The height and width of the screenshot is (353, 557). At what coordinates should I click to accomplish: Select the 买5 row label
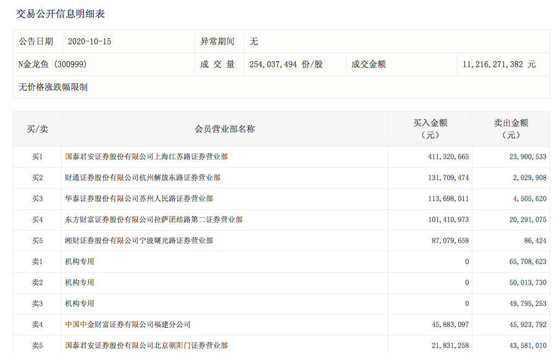pyautogui.click(x=37, y=241)
